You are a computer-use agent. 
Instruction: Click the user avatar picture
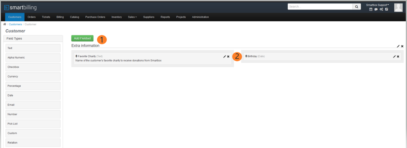[x=398, y=8]
